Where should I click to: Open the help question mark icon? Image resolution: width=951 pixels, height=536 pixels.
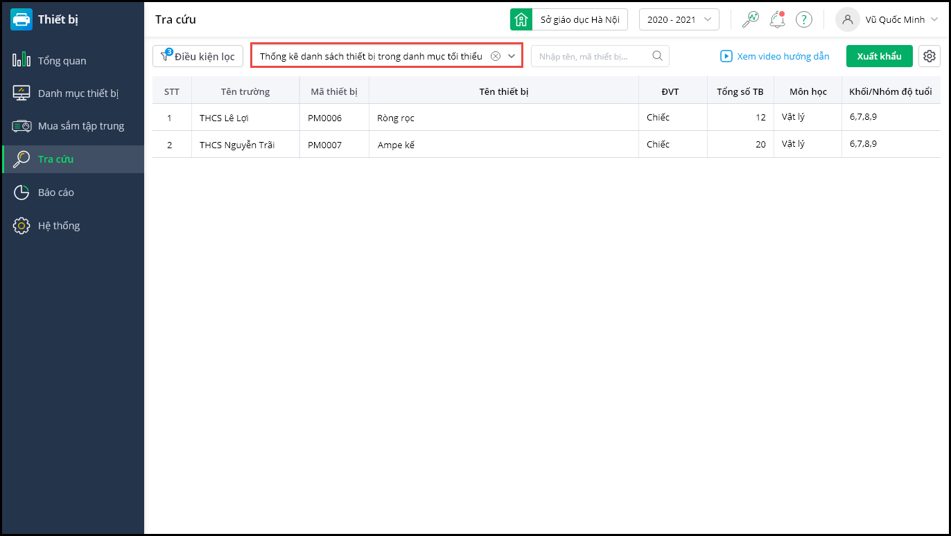803,19
